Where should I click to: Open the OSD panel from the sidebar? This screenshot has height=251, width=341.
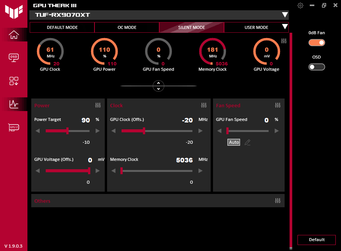[x=13, y=58]
